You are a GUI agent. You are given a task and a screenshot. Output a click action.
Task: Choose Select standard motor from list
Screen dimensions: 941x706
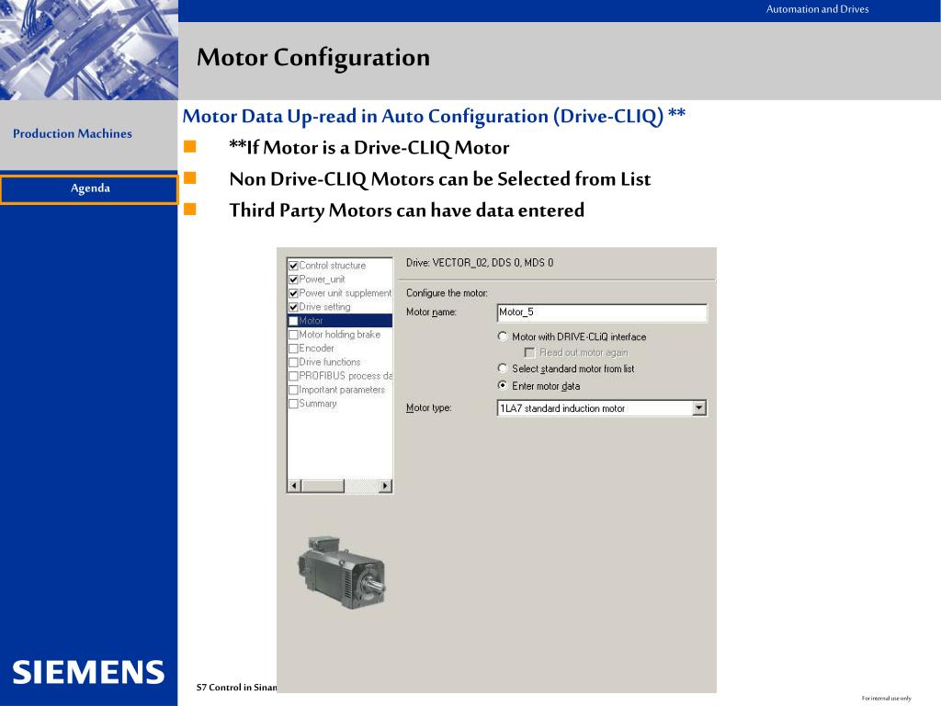pyautogui.click(x=503, y=368)
